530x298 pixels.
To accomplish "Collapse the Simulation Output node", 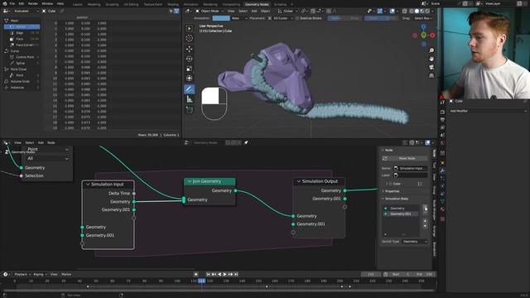I will tap(299, 181).
